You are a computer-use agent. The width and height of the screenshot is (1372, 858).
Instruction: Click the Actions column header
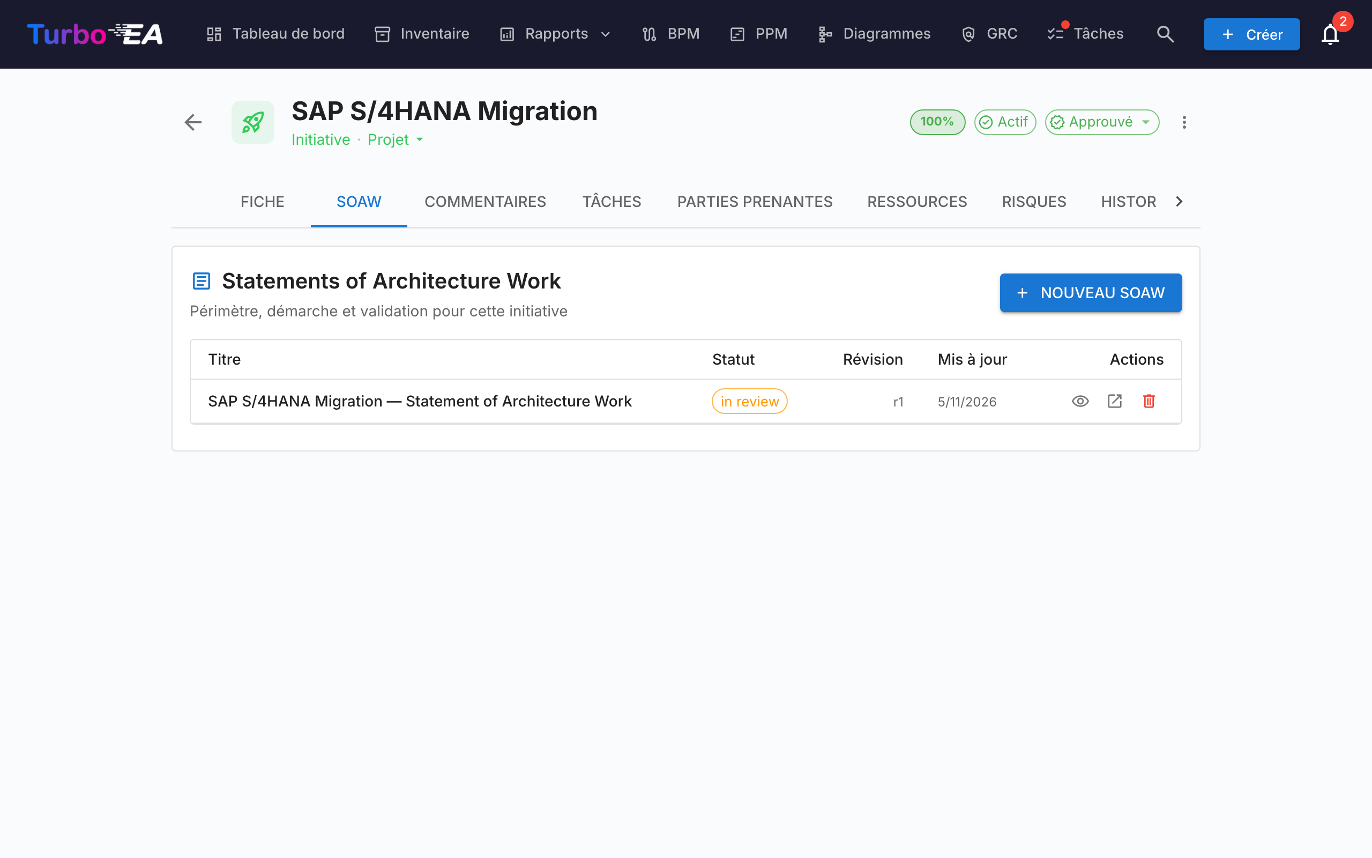pos(1136,359)
